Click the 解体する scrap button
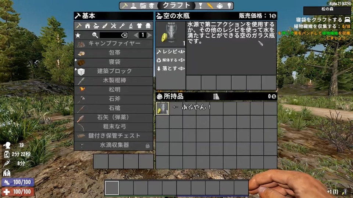 click(x=171, y=60)
